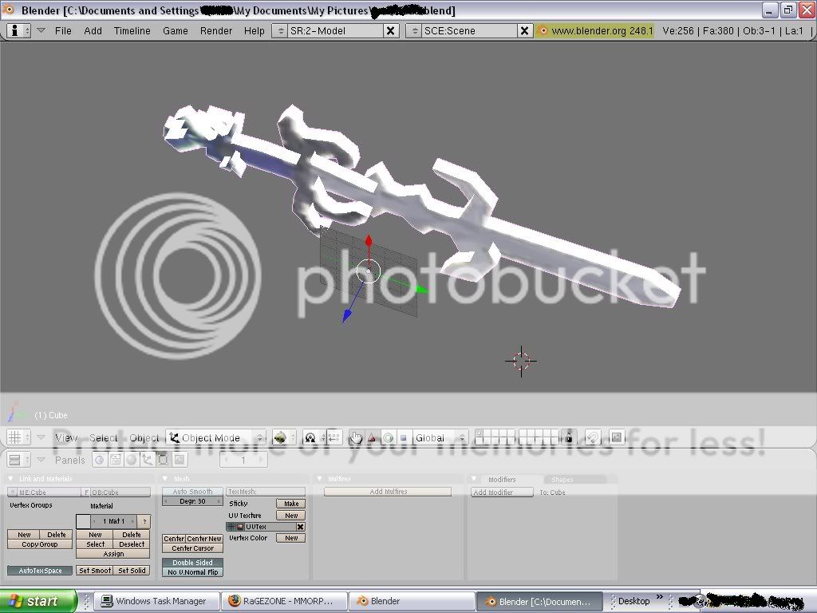Screen dimensions: 817x613
Task: Toggle the Double Sided mesh option
Action: pos(192,562)
